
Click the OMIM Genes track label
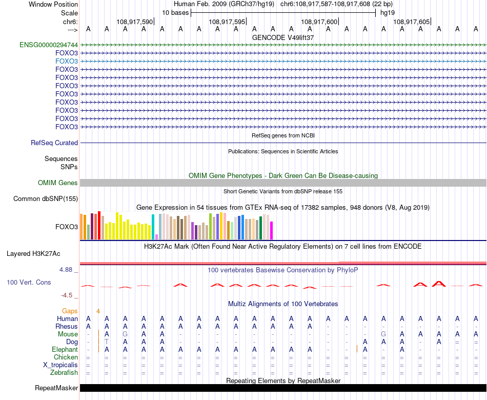57,183
